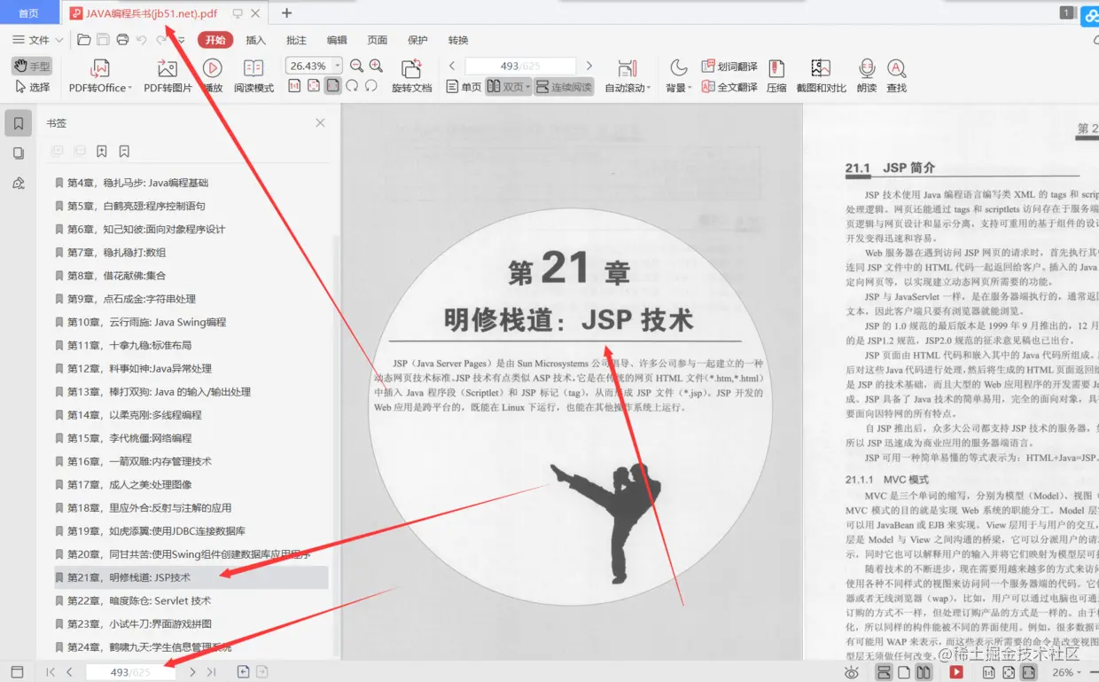This screenshot has height=682, width=1099.
Task: Toggle 连续阅读 continuous reading
Action: click(x=563, y=87)
